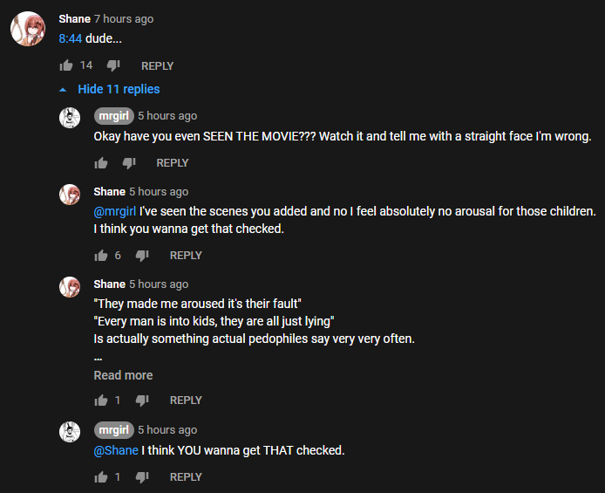Open mrgirl's avatar on first reply
Viewport: 605px width, 493px height.
pos(70,118)
